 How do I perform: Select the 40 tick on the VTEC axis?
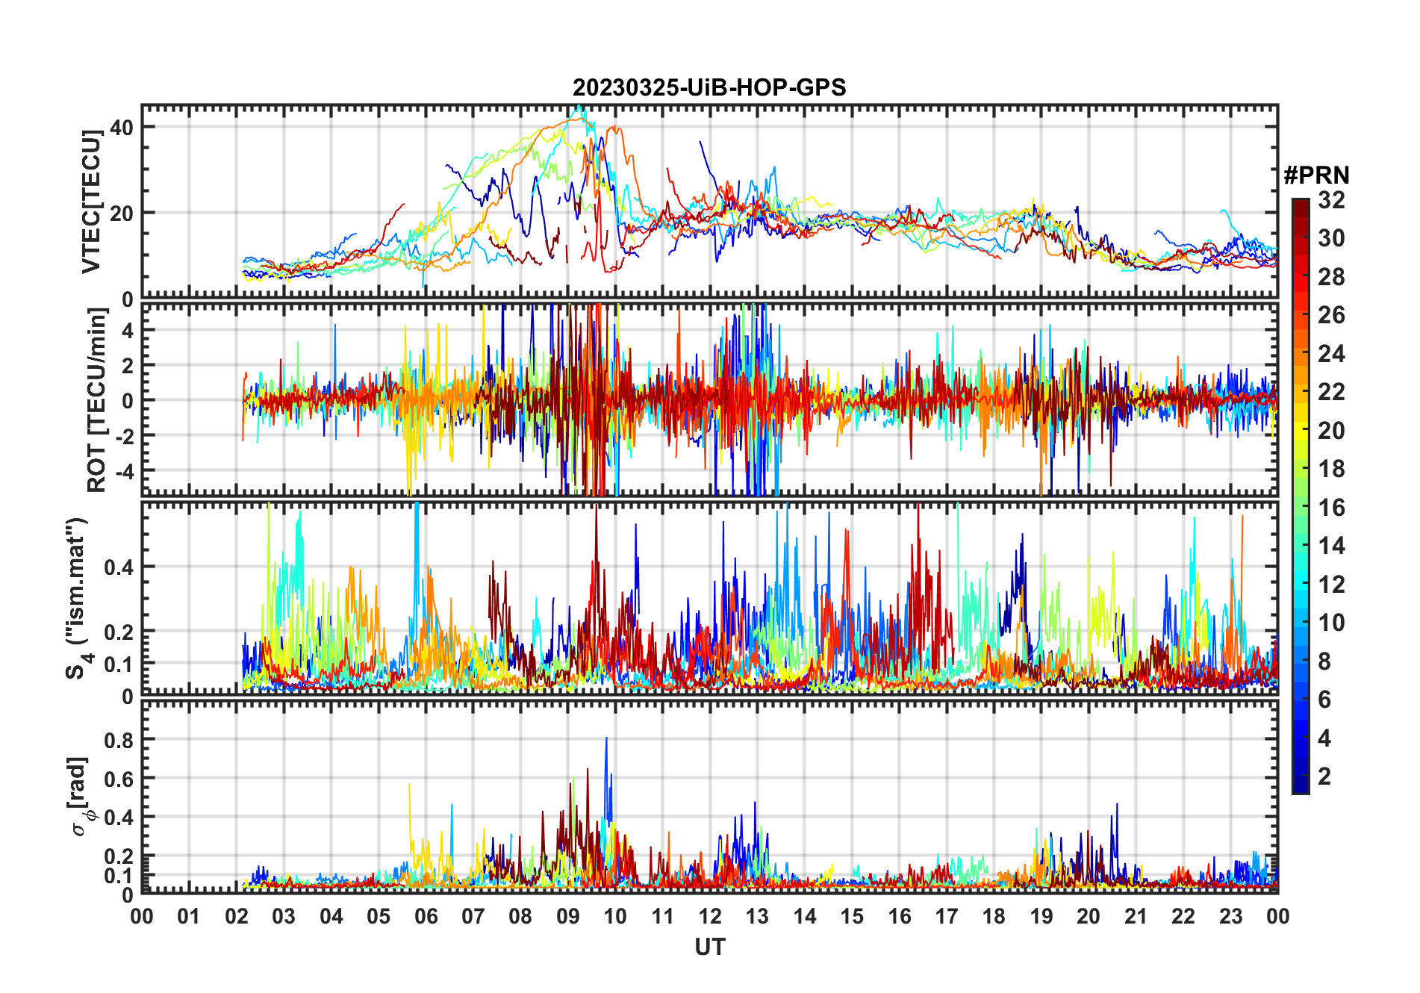click(122, 127)
